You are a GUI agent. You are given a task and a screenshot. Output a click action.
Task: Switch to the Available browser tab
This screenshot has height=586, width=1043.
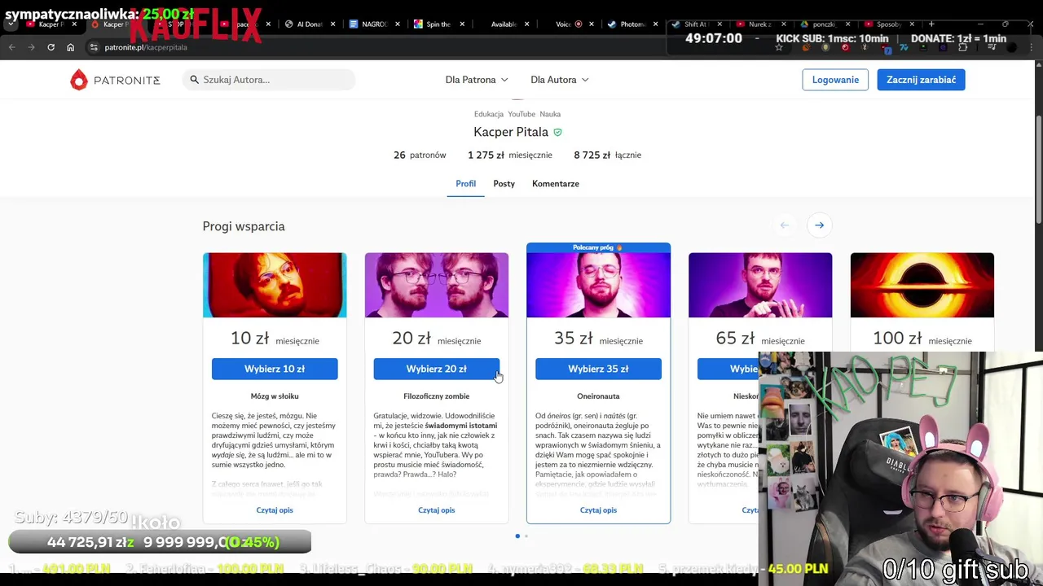click(x=503, y=24)
